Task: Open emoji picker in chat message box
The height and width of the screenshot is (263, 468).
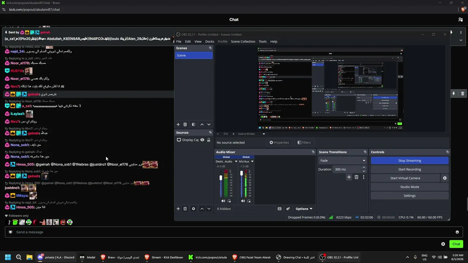Action: (x=457, y=232)
